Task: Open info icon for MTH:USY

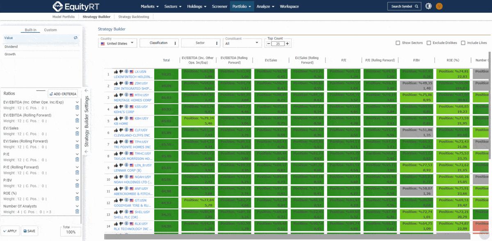Action: pos(126,95)
